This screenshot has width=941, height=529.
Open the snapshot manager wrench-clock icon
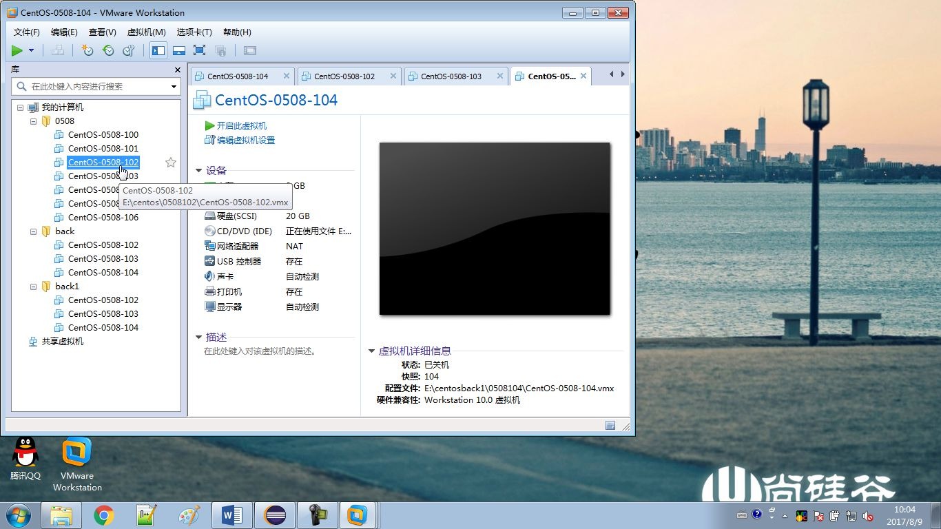[x=129, y=50]
